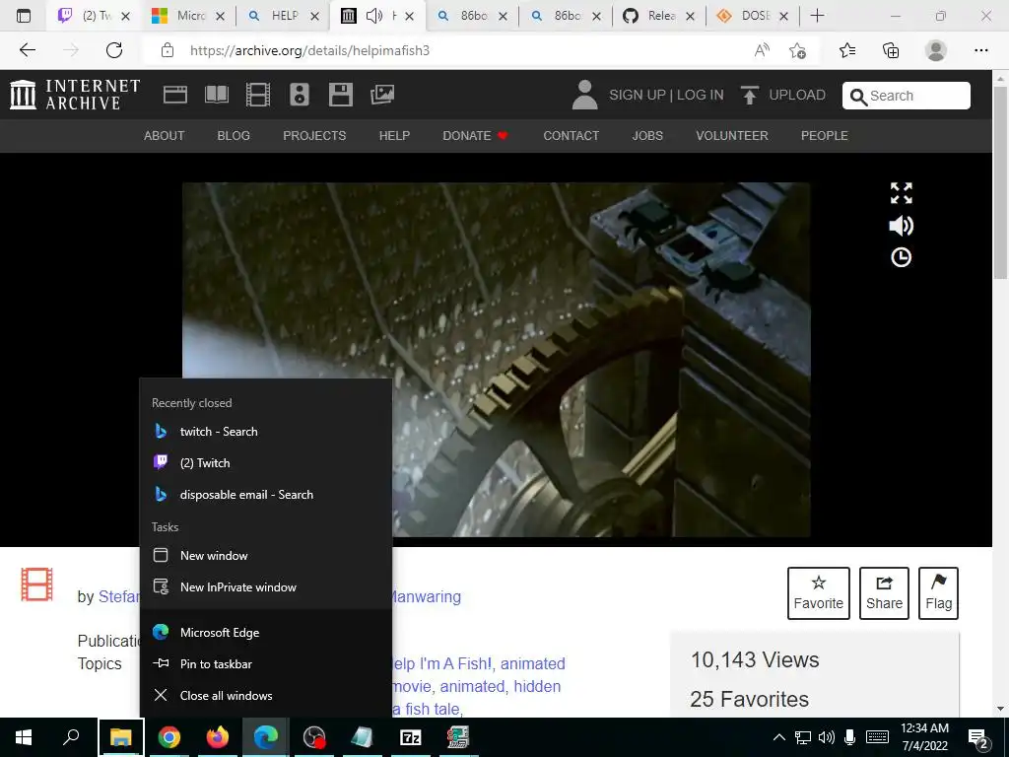Choose New window in jump list

coord(266,556)
